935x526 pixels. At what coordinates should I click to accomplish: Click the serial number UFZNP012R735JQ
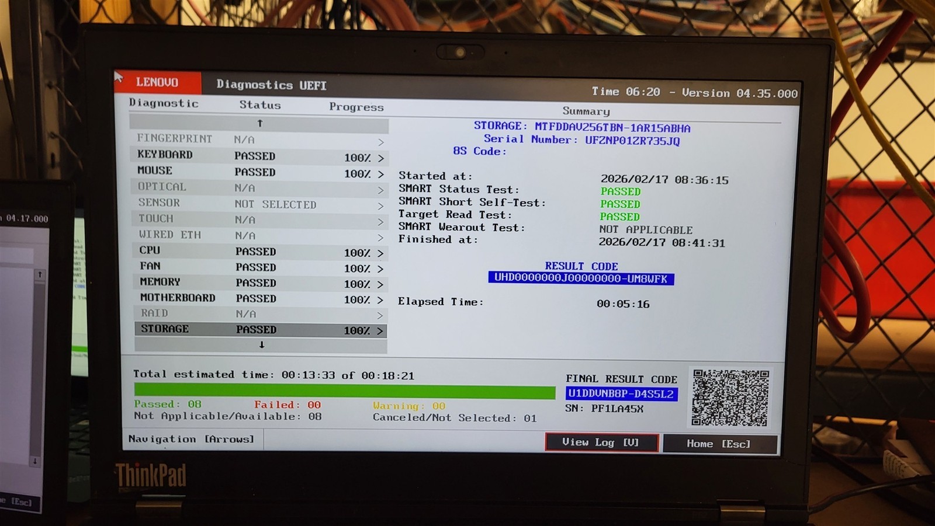click(x=632, y=141)
